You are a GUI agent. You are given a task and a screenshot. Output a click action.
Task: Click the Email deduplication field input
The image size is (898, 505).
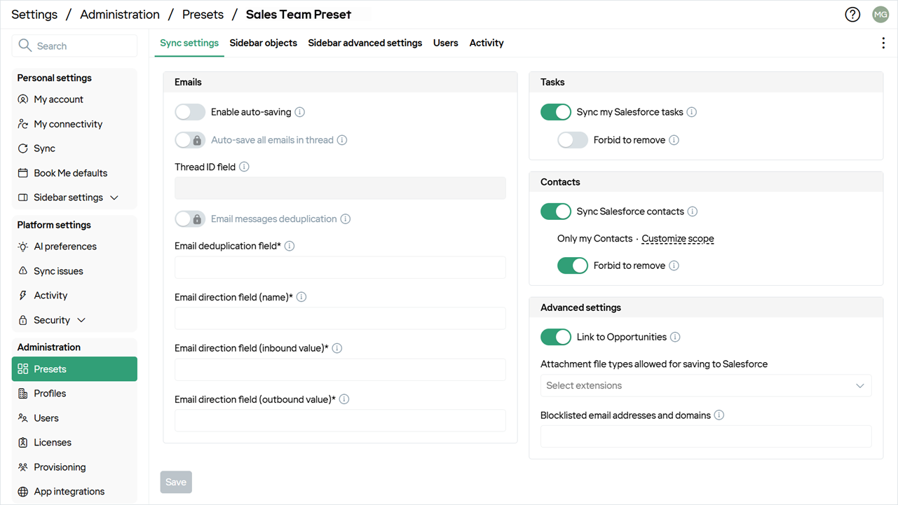point(340,268)
